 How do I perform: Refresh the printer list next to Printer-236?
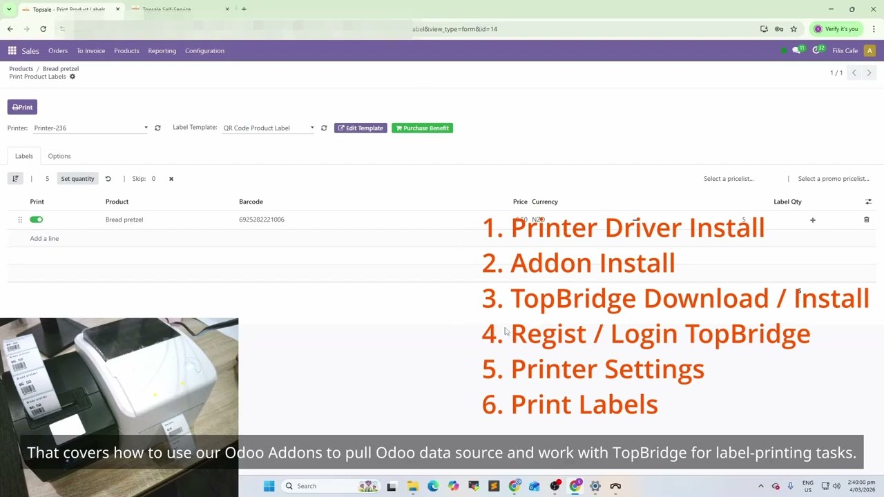[157, 128]
